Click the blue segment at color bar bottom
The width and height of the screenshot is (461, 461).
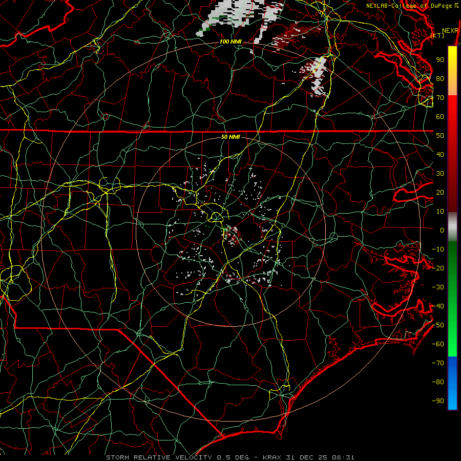tap(452, 383)
